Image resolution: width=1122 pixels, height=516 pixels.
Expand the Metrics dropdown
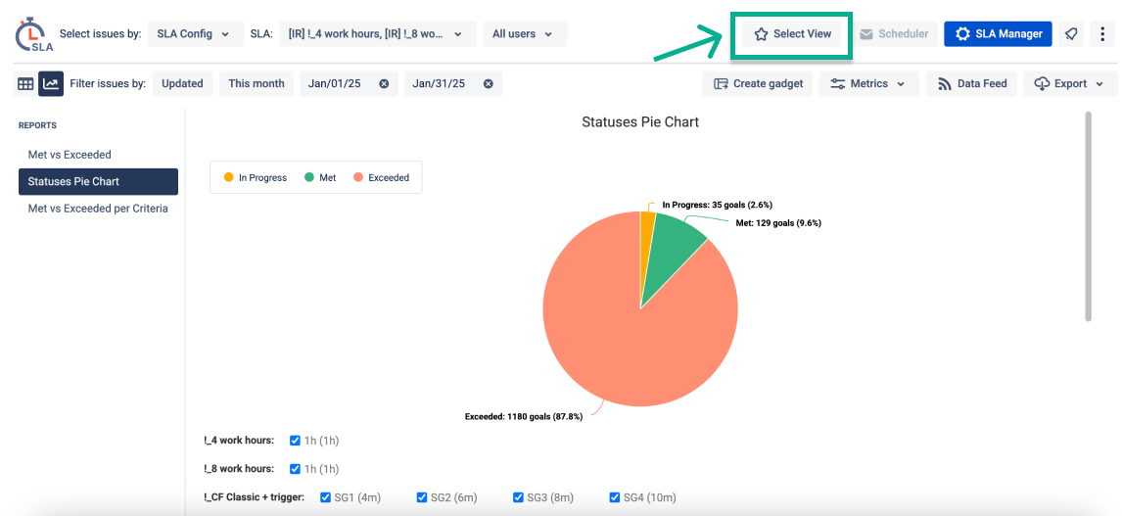pyautogui.click(x=868, y=84)
